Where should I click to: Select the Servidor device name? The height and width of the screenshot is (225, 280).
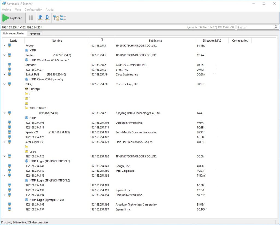click(x=30, y=65)
